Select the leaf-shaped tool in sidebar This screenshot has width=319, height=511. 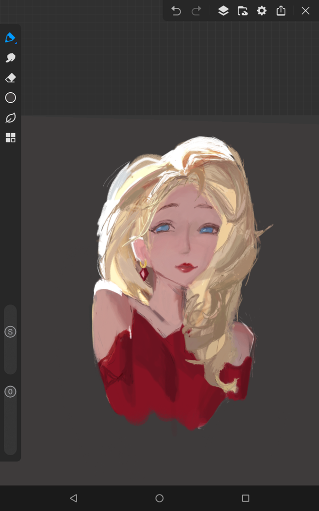tap(10, 118)
